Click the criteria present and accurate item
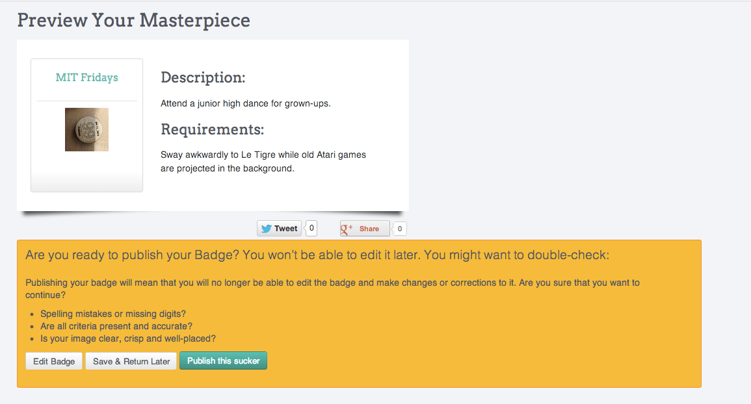Screen dimensions: 751x404 tap(116, 326)
